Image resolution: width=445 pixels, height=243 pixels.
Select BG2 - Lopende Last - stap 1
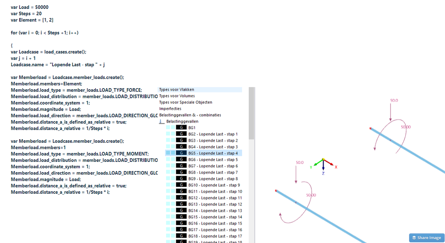point(213,134)
